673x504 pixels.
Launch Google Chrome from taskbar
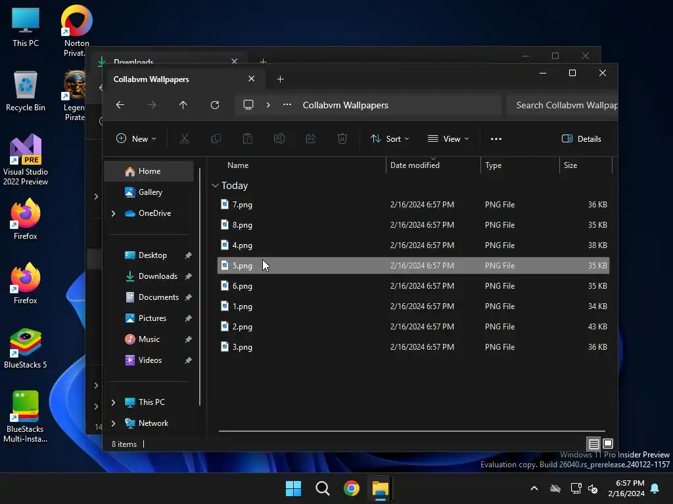[352, 488]
